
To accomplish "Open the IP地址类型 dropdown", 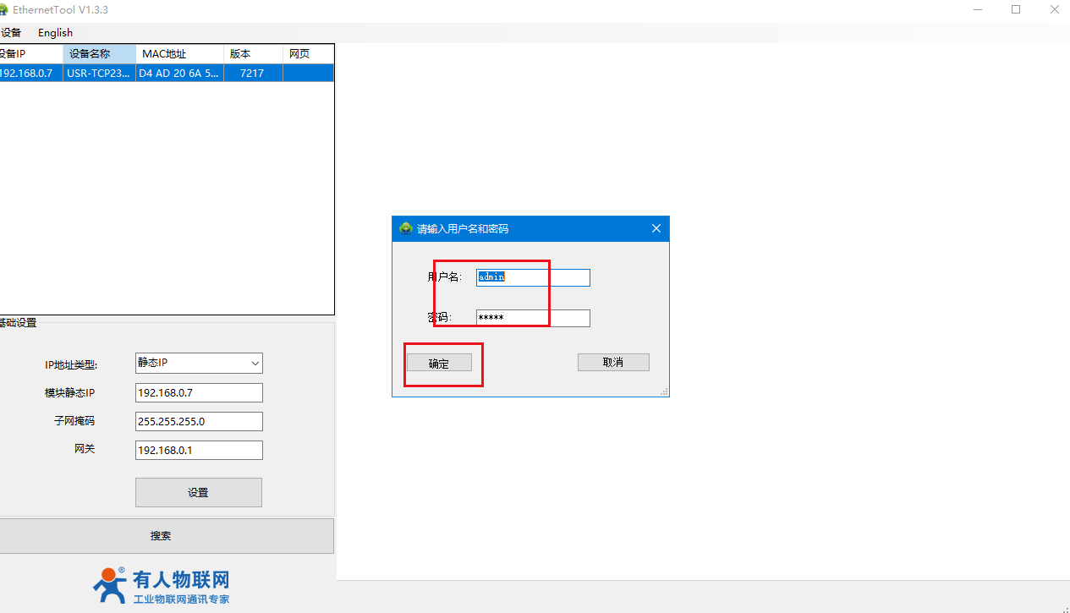I will 199,364.
